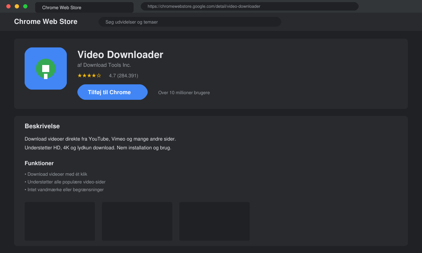
Task: Click the Beskrivelse heading
Action: pyautogui.click(x=42, y=126)
